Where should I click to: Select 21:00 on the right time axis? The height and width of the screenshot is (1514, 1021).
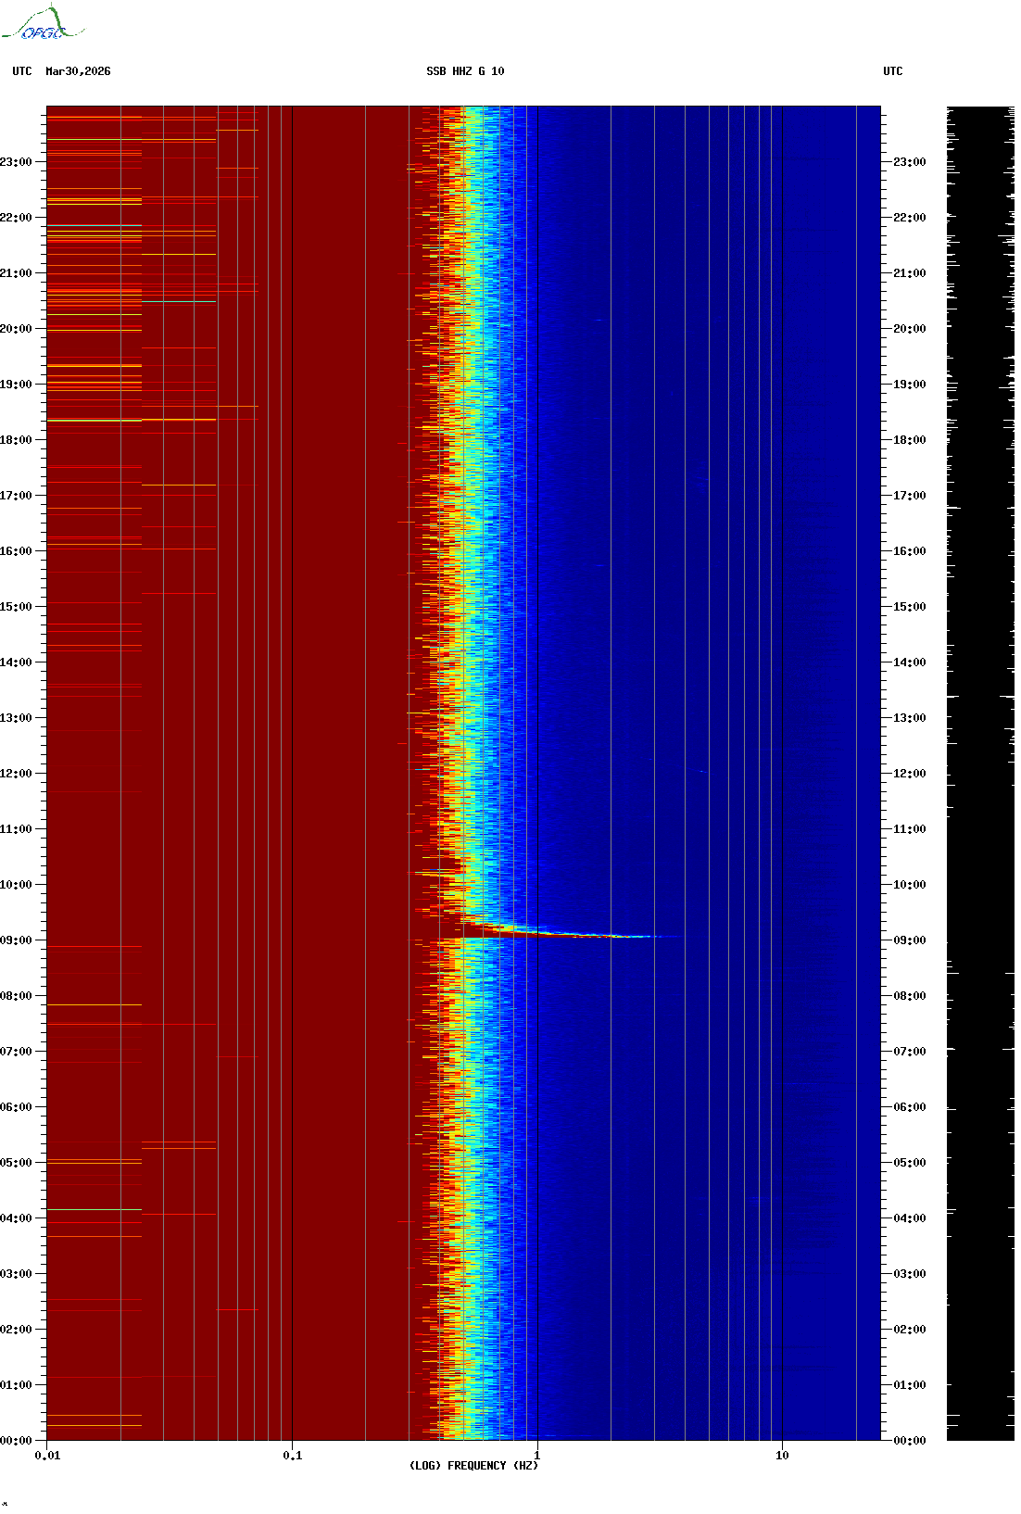tap(910, 273)
